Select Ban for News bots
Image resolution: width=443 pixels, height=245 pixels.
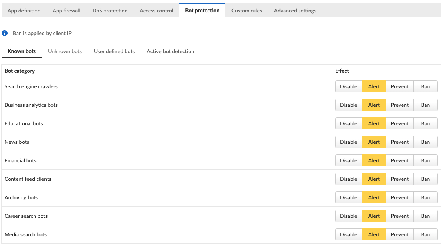(425, 142)
